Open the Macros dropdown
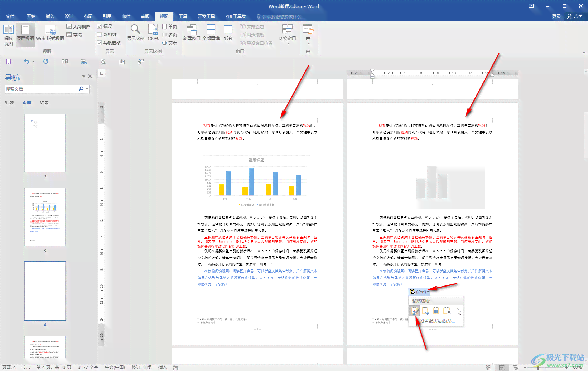The image size is (588, 371). click(308, 34)
